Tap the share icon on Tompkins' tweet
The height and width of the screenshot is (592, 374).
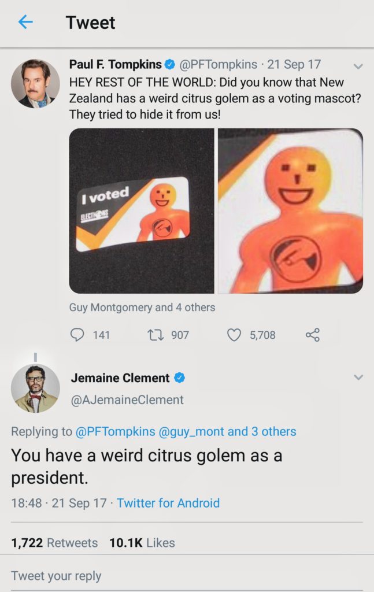tap(313, 335)
